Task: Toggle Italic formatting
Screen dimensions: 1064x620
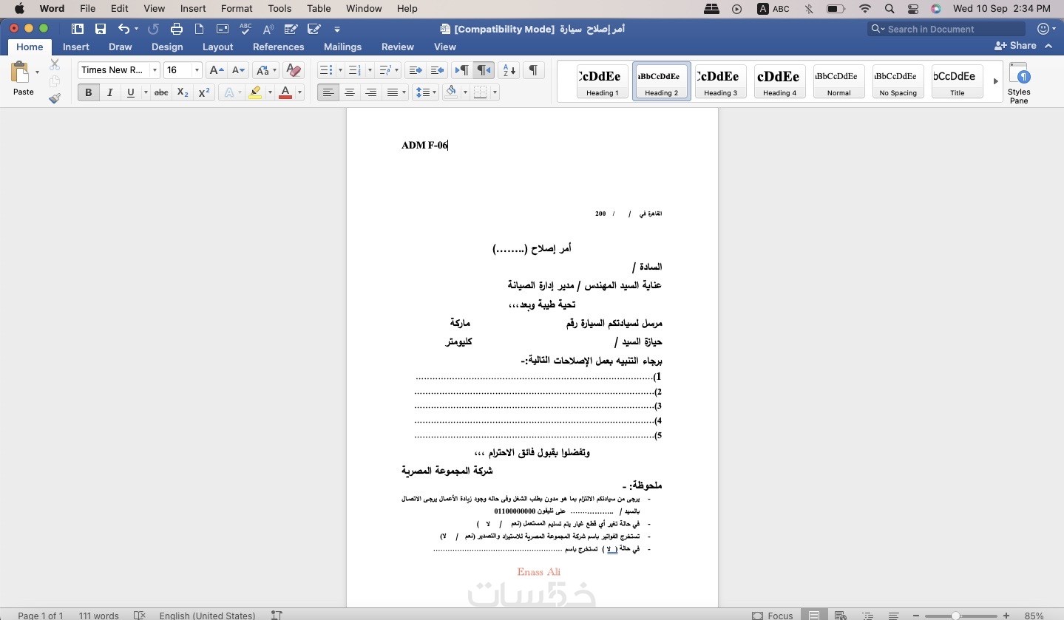Action: point(109,92)
